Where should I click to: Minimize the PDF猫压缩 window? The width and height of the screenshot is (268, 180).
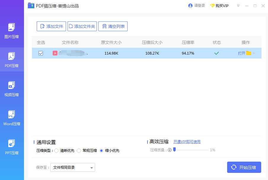(246, 6)
